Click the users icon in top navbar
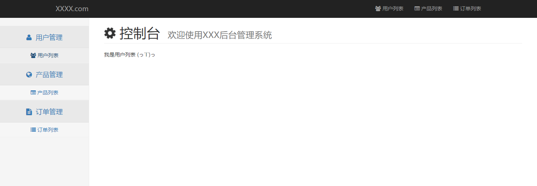537x186 pixels. [x=378, y=9]
